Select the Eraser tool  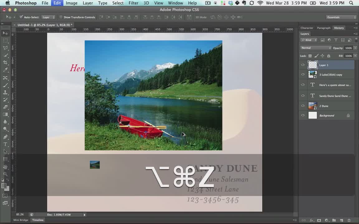click(5, 107)
